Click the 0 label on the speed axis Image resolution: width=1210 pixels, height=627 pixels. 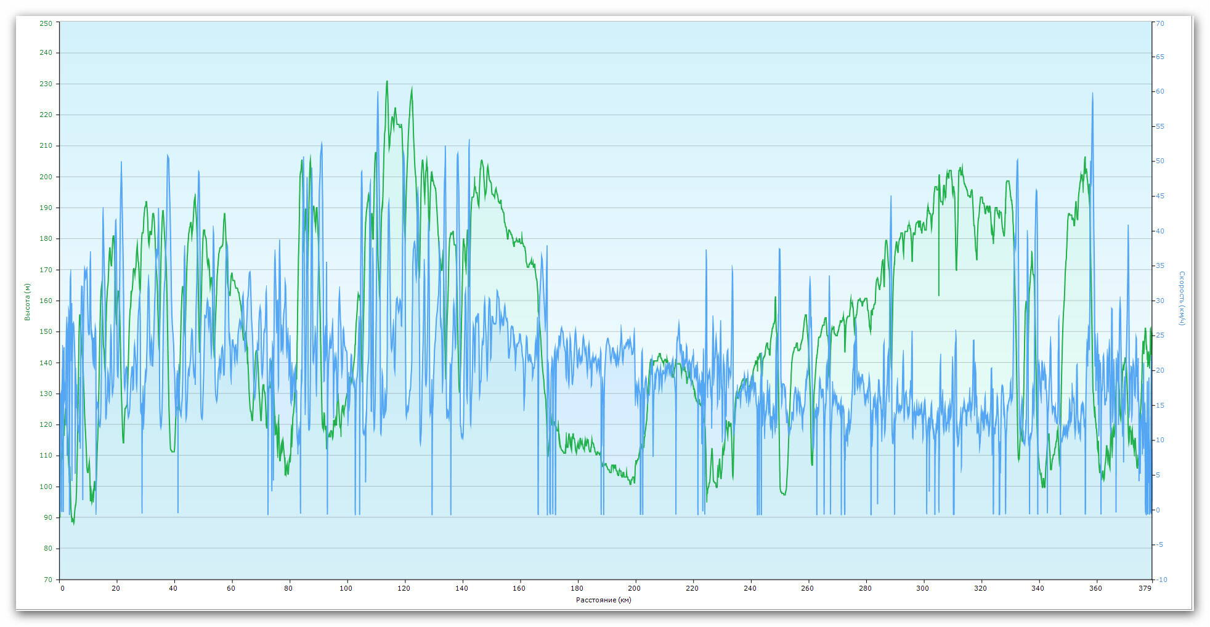1158,510
